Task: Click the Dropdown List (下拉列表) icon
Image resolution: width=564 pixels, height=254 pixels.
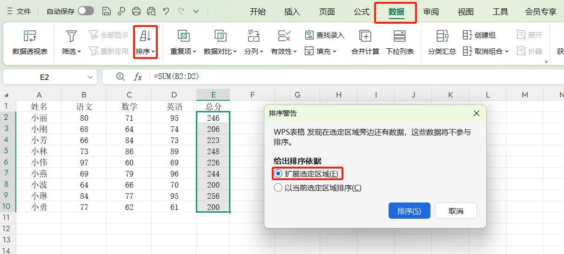Action: pyautogui.click(x=400, y=42)
